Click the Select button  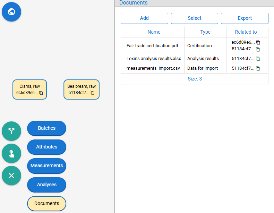coord(195,18)
